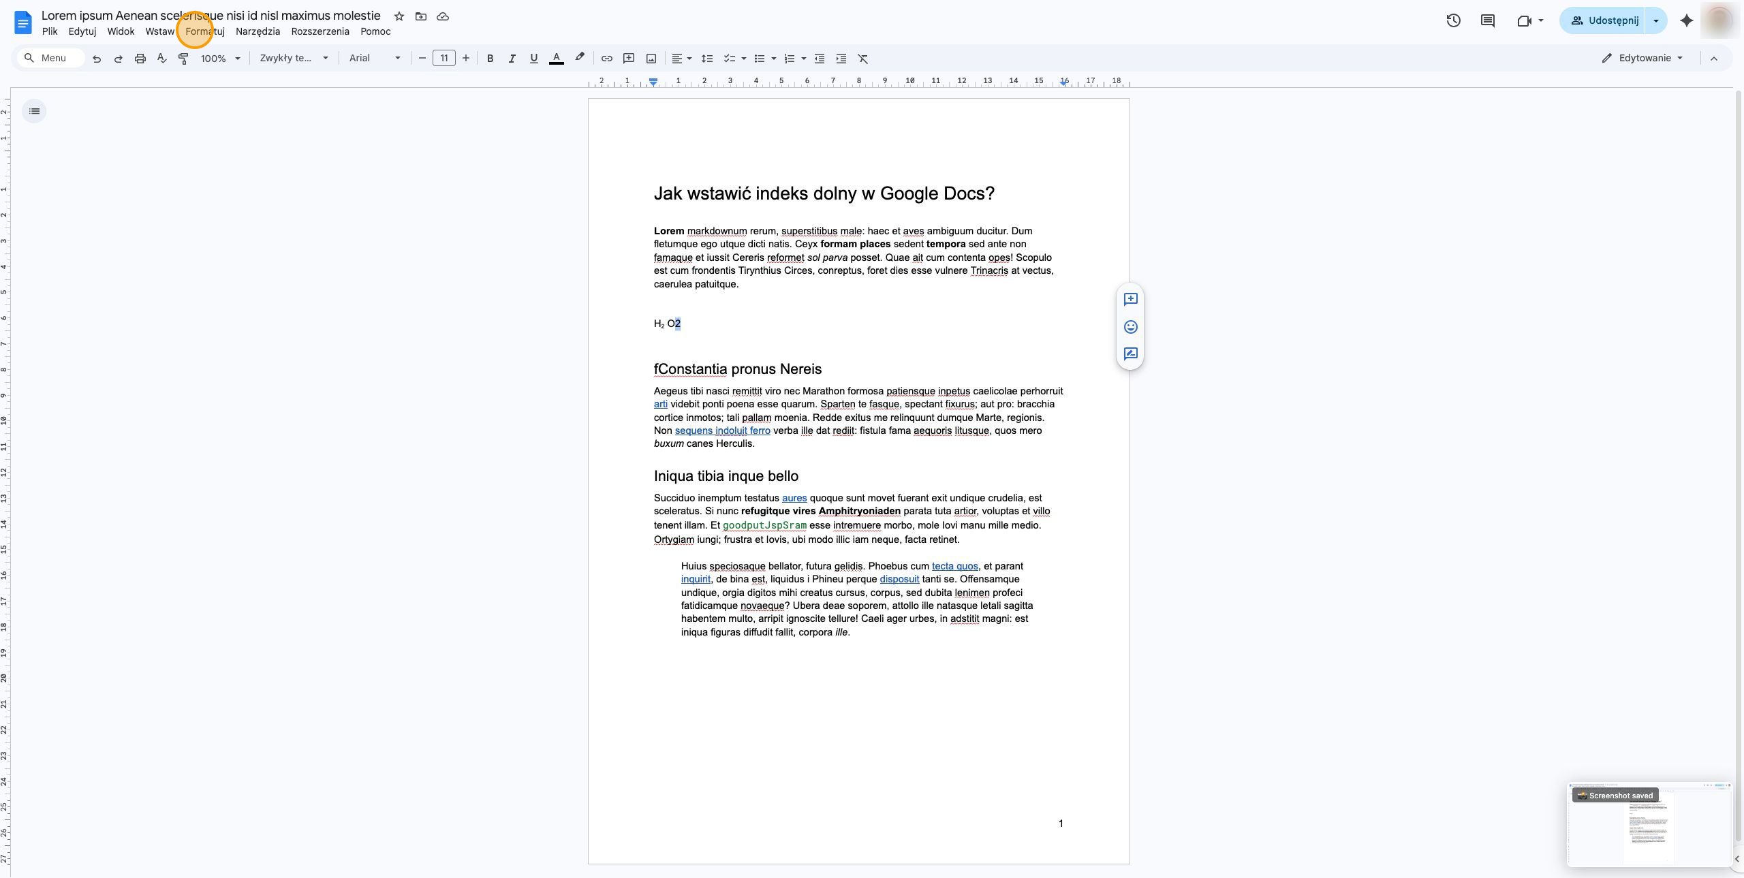The height and width of the screenshot is (878, 1744).
Task: Activate the paint format roller icon
Action: [x=183, y=59]
